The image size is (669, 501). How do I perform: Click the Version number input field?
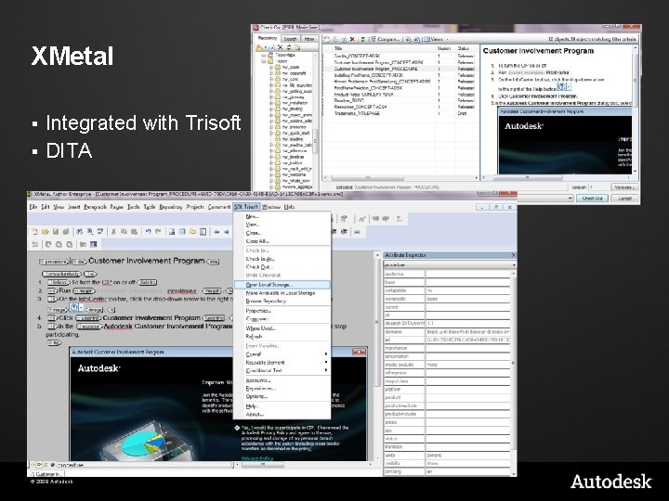[598, 187]
